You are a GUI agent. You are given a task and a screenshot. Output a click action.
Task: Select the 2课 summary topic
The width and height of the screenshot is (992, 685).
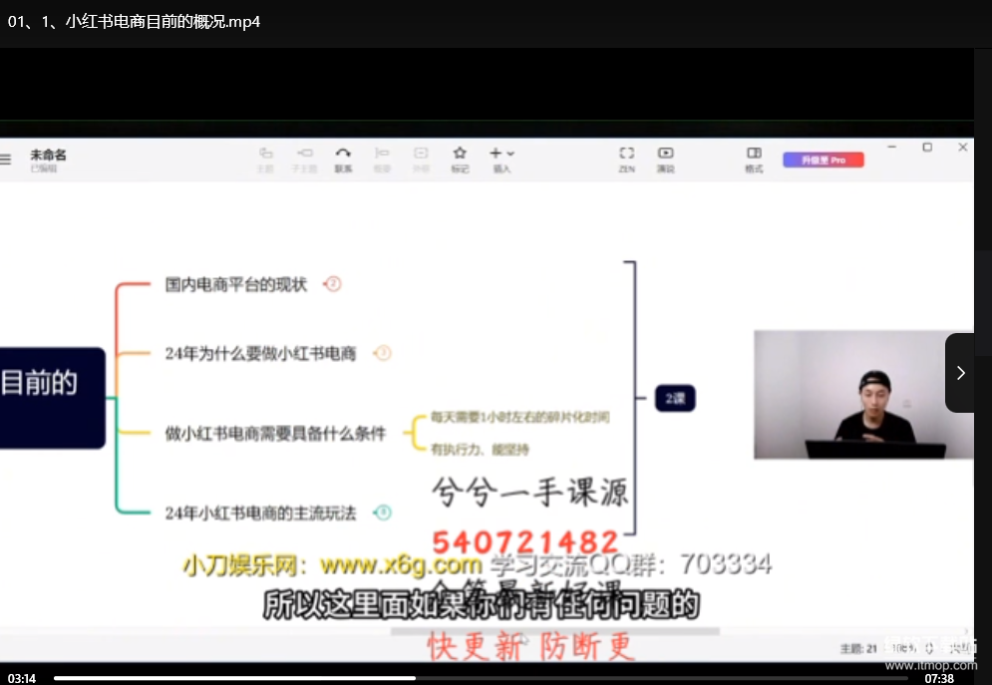[675, 398]
